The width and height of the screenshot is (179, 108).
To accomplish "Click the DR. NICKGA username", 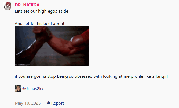I will tap(27, 5).
